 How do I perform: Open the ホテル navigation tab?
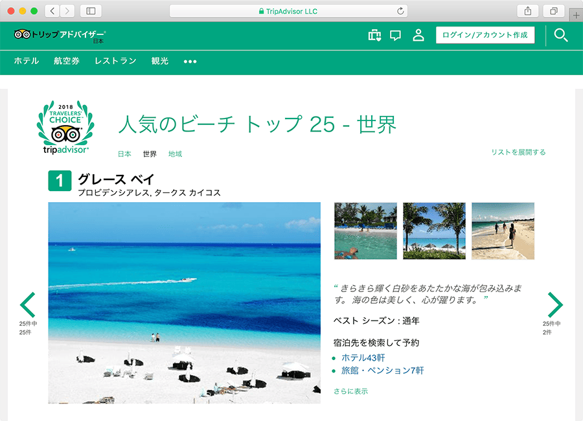coord(27,61)
